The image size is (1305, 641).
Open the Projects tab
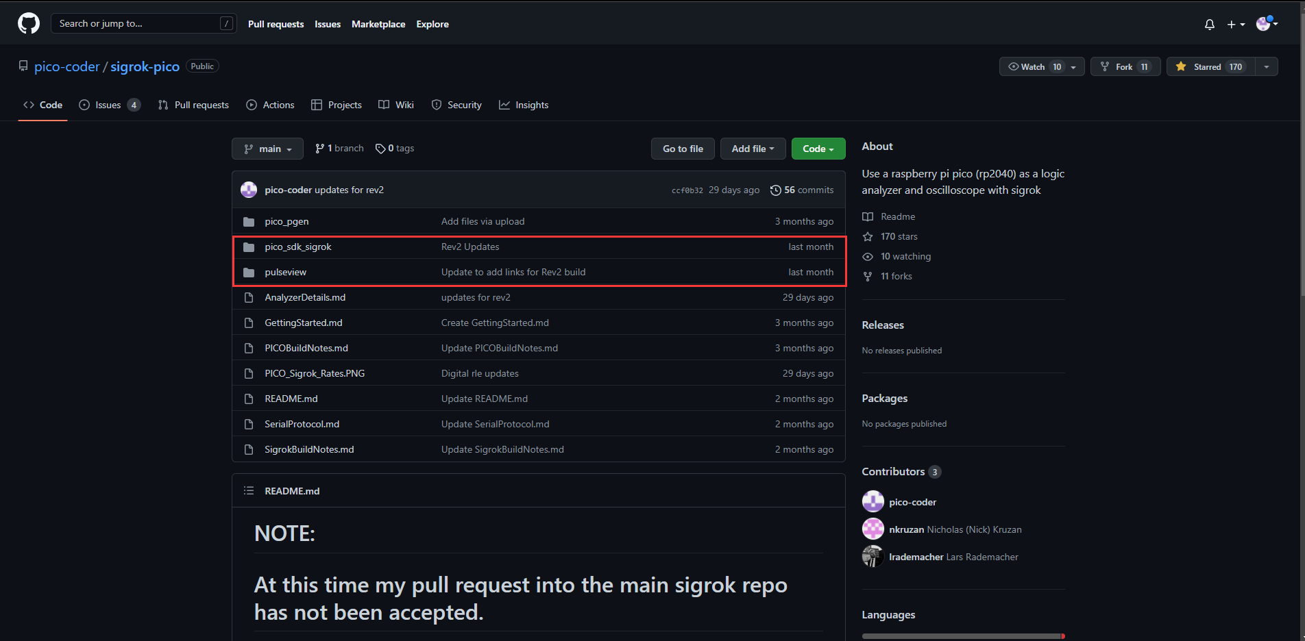click(337, 105)
